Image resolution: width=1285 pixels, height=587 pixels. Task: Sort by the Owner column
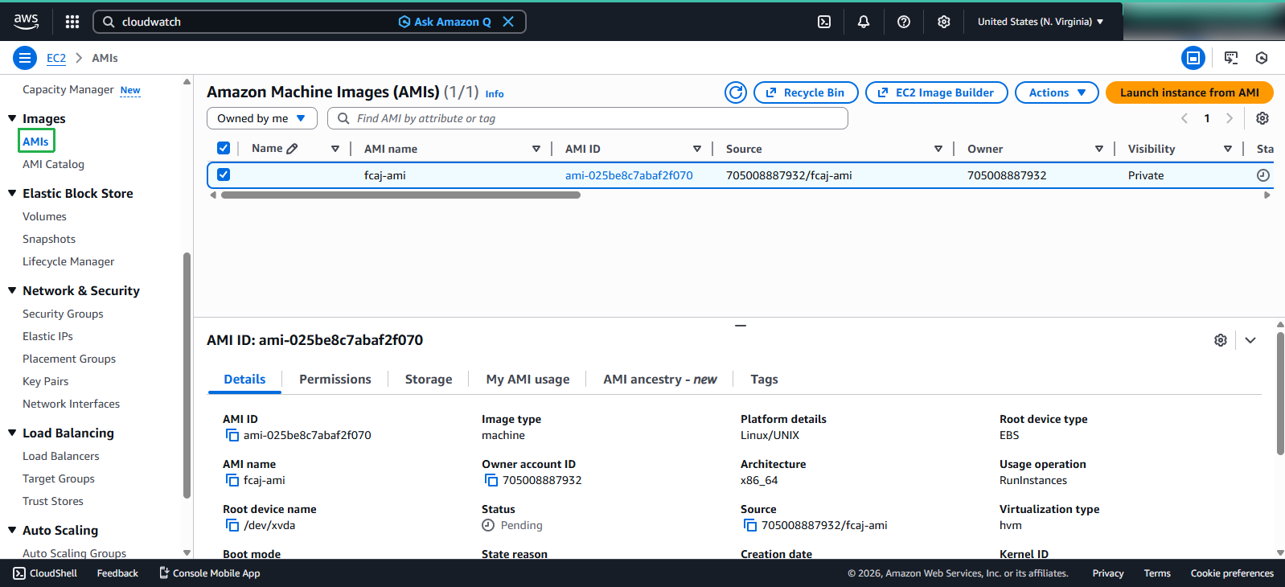pyautogui.click(x=1099, y=149)
